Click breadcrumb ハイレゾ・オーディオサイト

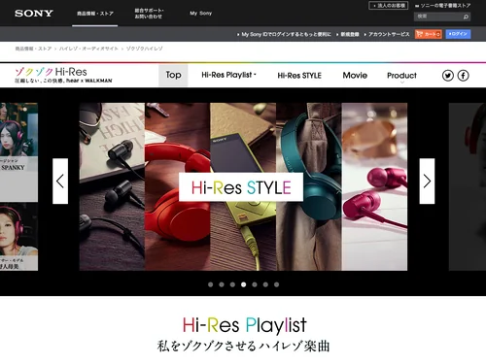tap(88, 49)
